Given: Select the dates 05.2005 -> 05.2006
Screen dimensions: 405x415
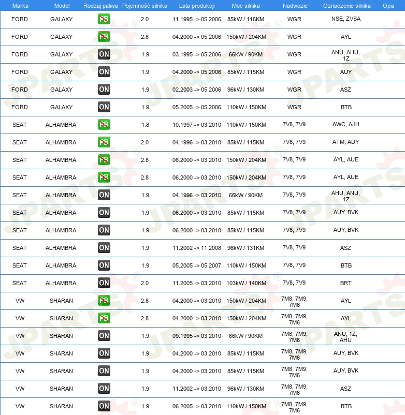Looking at the screenshot, I should click(197, 107).
